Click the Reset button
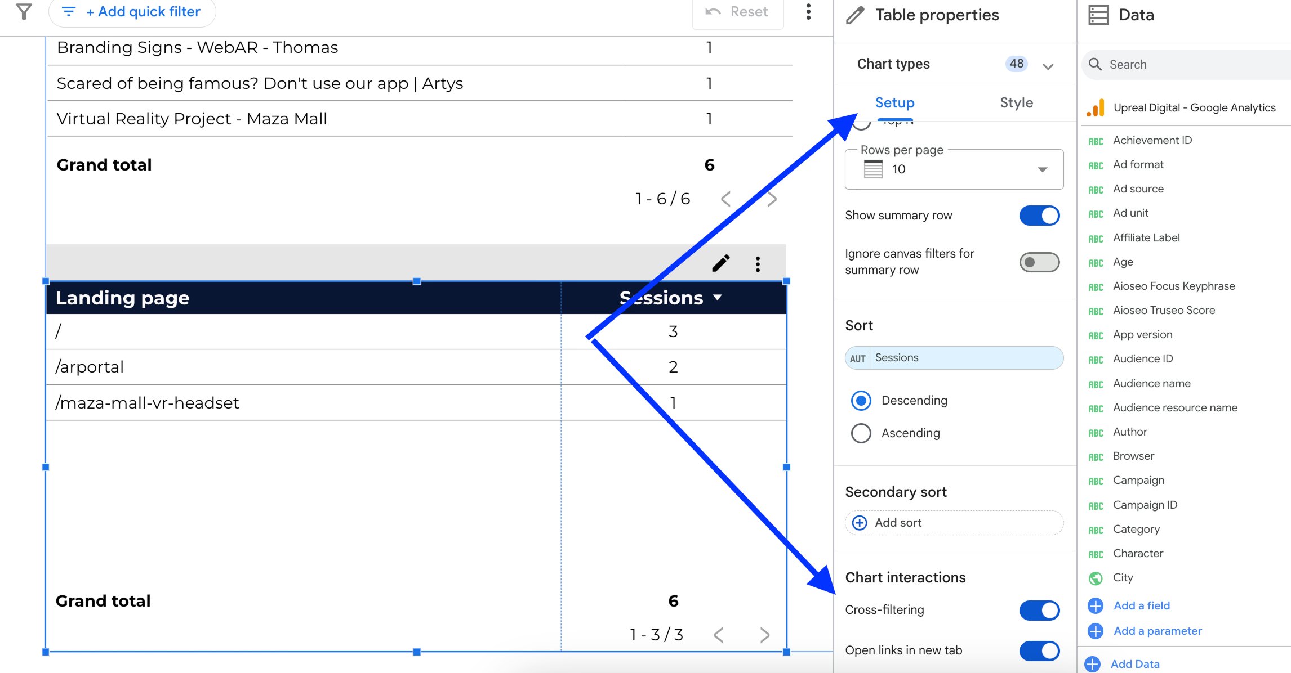 pyautogui.click(x=737, y=12)
